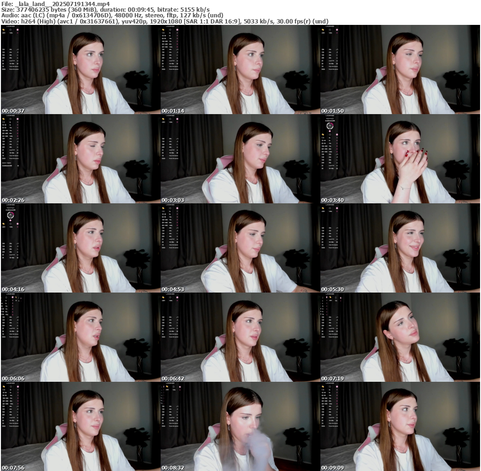Open the thumbnail at timestamp 00:01:50

click(400, 69)
